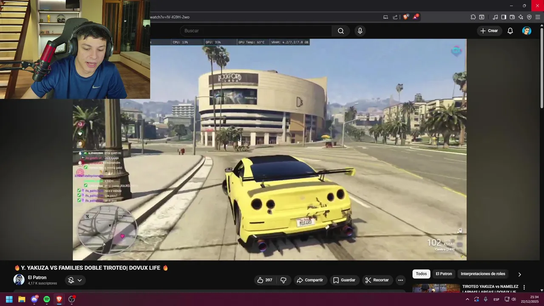Click the 4,17 K suscriptores text
The image size is (544, 306).
click(x=42, y=283)
